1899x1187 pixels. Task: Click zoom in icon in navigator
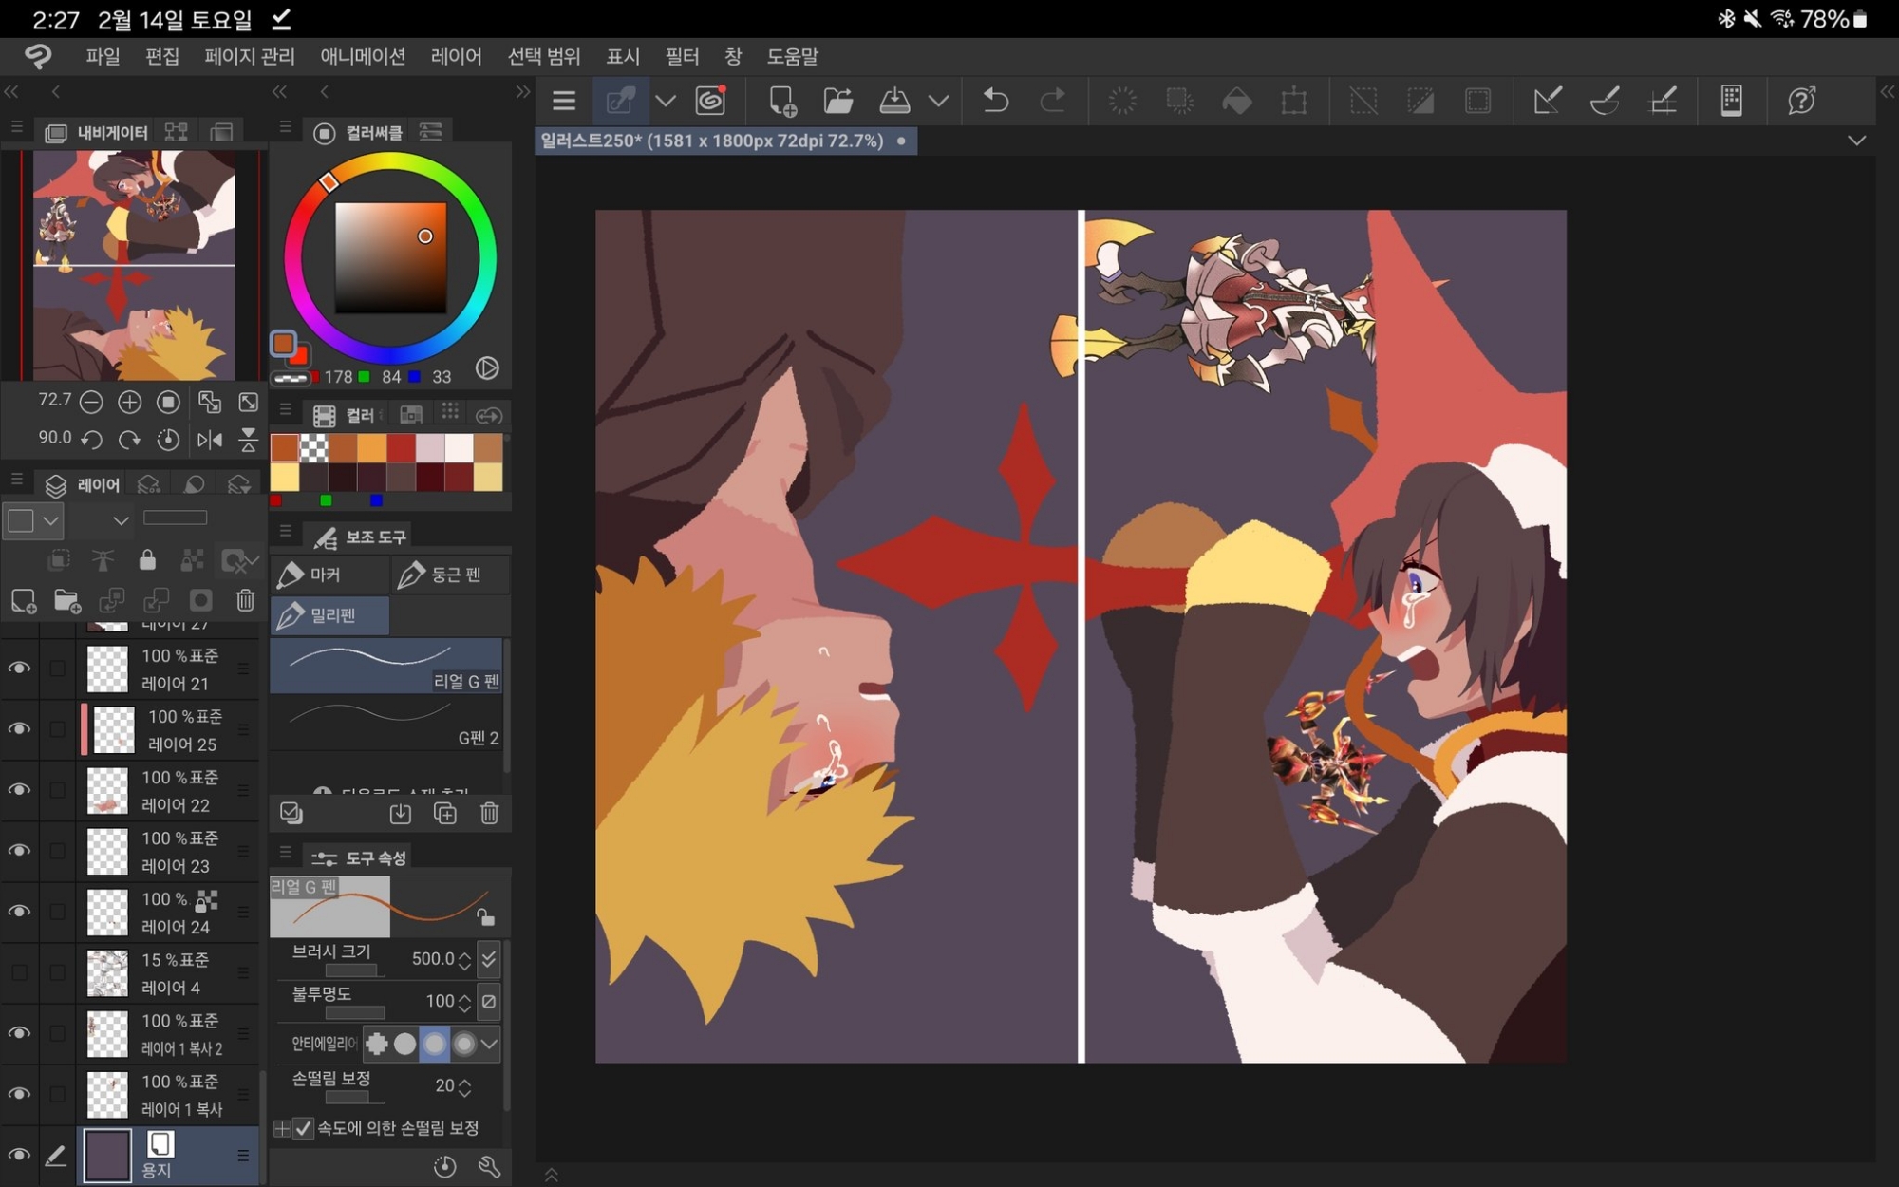(129, 403)
